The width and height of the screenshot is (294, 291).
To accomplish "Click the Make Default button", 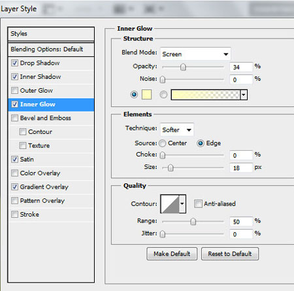I will [172, 254].
